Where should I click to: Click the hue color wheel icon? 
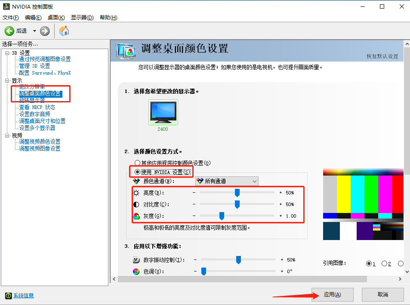coord(136,271)
